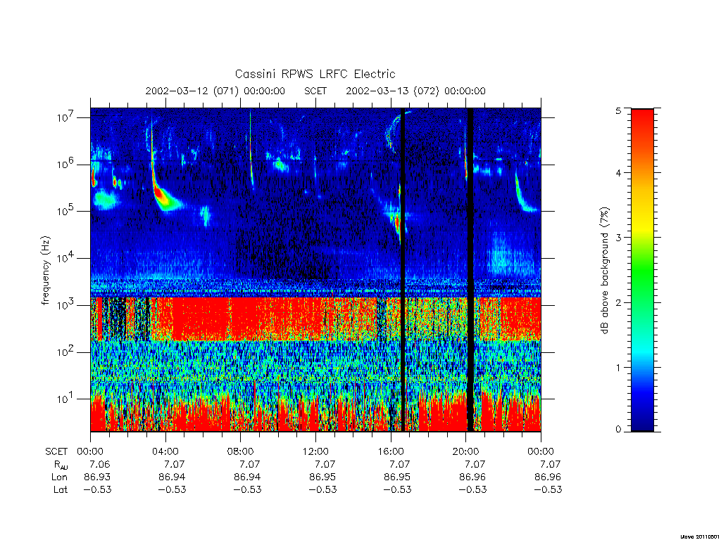Click the plot title Cassini RPWS LRFC Electric
The width and height of the screenshot is (721, 540).
point(315,74)
